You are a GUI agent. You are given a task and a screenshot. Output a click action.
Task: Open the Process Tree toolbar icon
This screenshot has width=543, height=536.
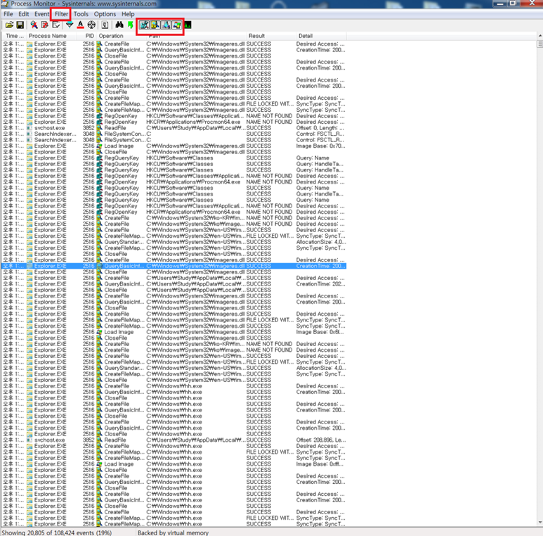pos(105,25)
